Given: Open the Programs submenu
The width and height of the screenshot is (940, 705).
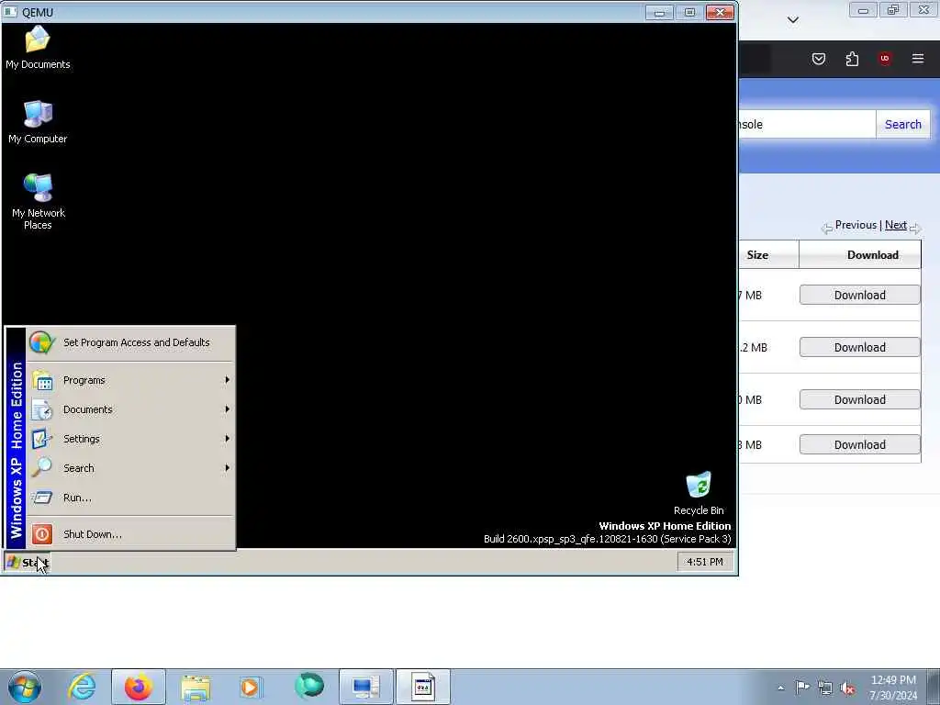Looking at the screenshot, I should point(130,380).
